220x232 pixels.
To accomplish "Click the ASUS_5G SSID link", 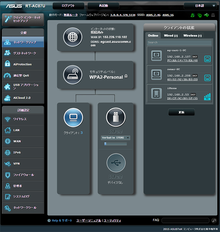I will [168, 15].
